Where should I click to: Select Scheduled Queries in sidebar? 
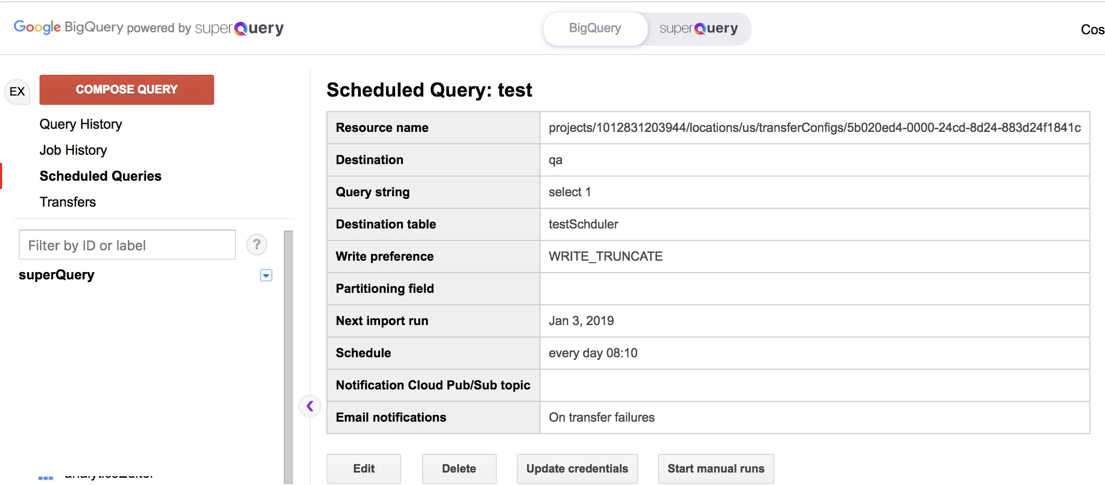[100, 176]
